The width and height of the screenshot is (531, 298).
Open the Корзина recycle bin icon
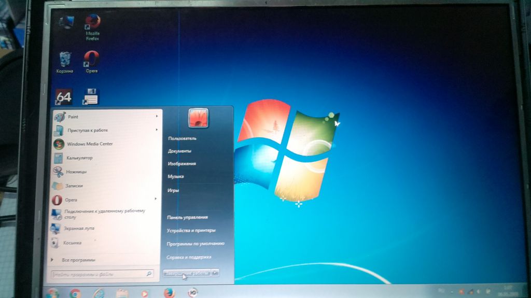[x=65, y=62]
